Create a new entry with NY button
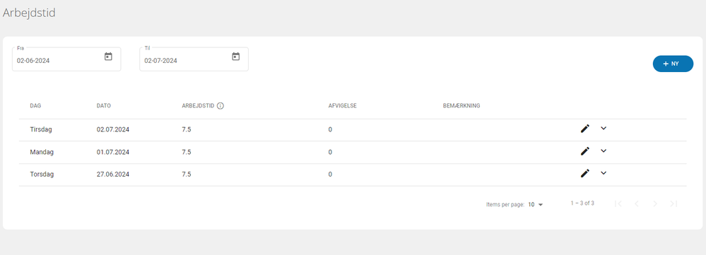The image size is (706, 255). pyautogui.click(x=673, y=64)
